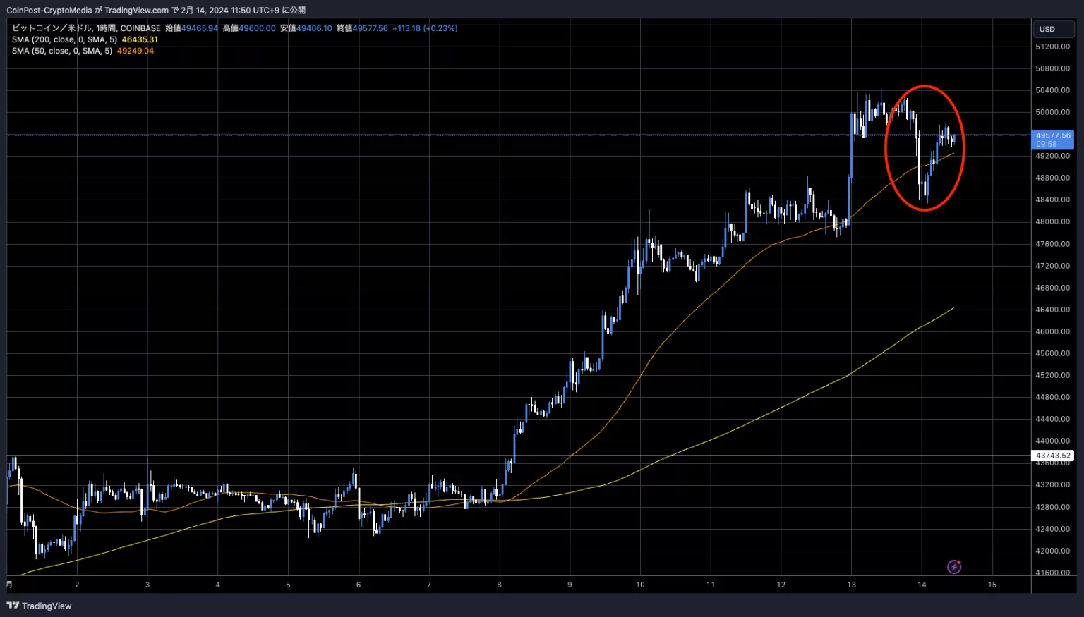Click date label 14 on time axis
The image size is (1084, 617).
tap(922, 585)
